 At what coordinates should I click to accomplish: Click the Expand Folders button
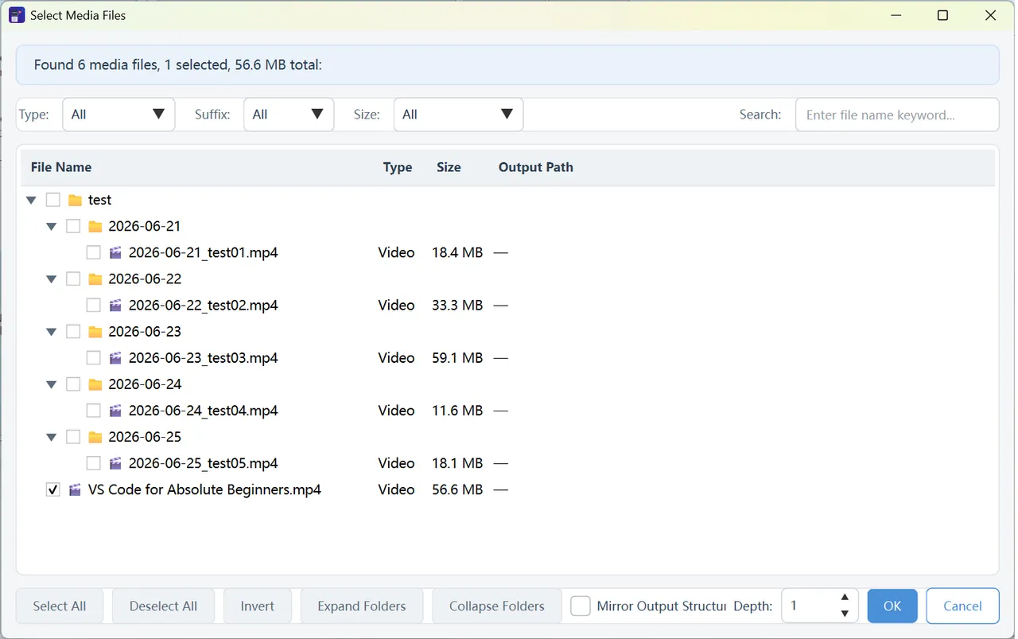[362, 606]
